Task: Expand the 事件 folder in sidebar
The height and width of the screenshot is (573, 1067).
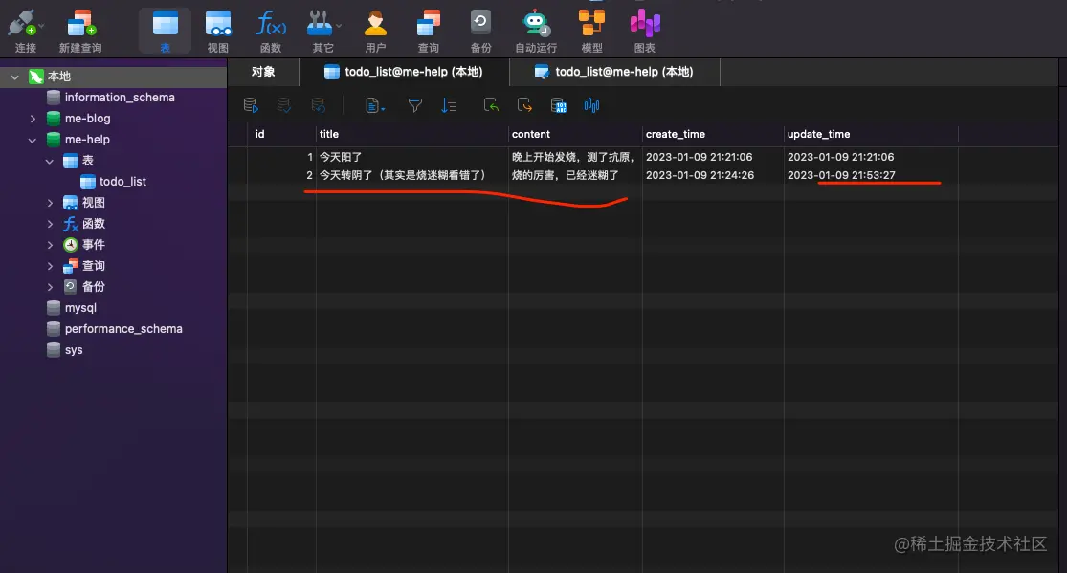Action: point(50,244)
